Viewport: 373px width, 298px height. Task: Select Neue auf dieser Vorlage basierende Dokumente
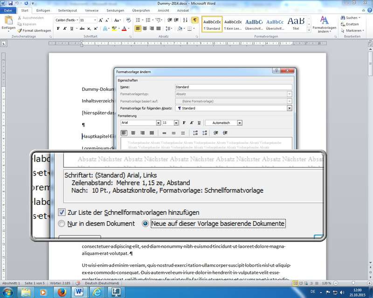145,223
